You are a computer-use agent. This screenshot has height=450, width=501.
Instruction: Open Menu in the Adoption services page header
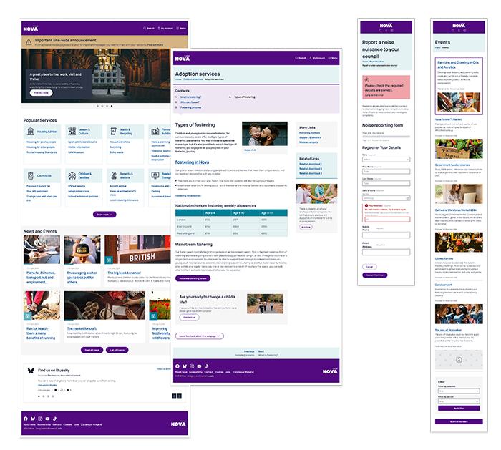pyautogui.click(x=333, y=58)
